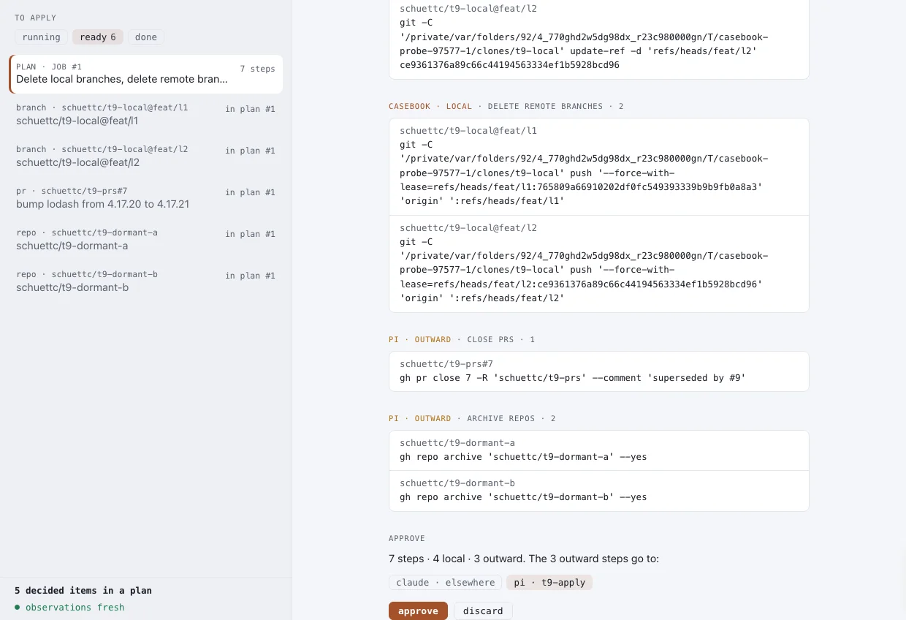
Task: Select the done filter tab
Action: [146, 37]
